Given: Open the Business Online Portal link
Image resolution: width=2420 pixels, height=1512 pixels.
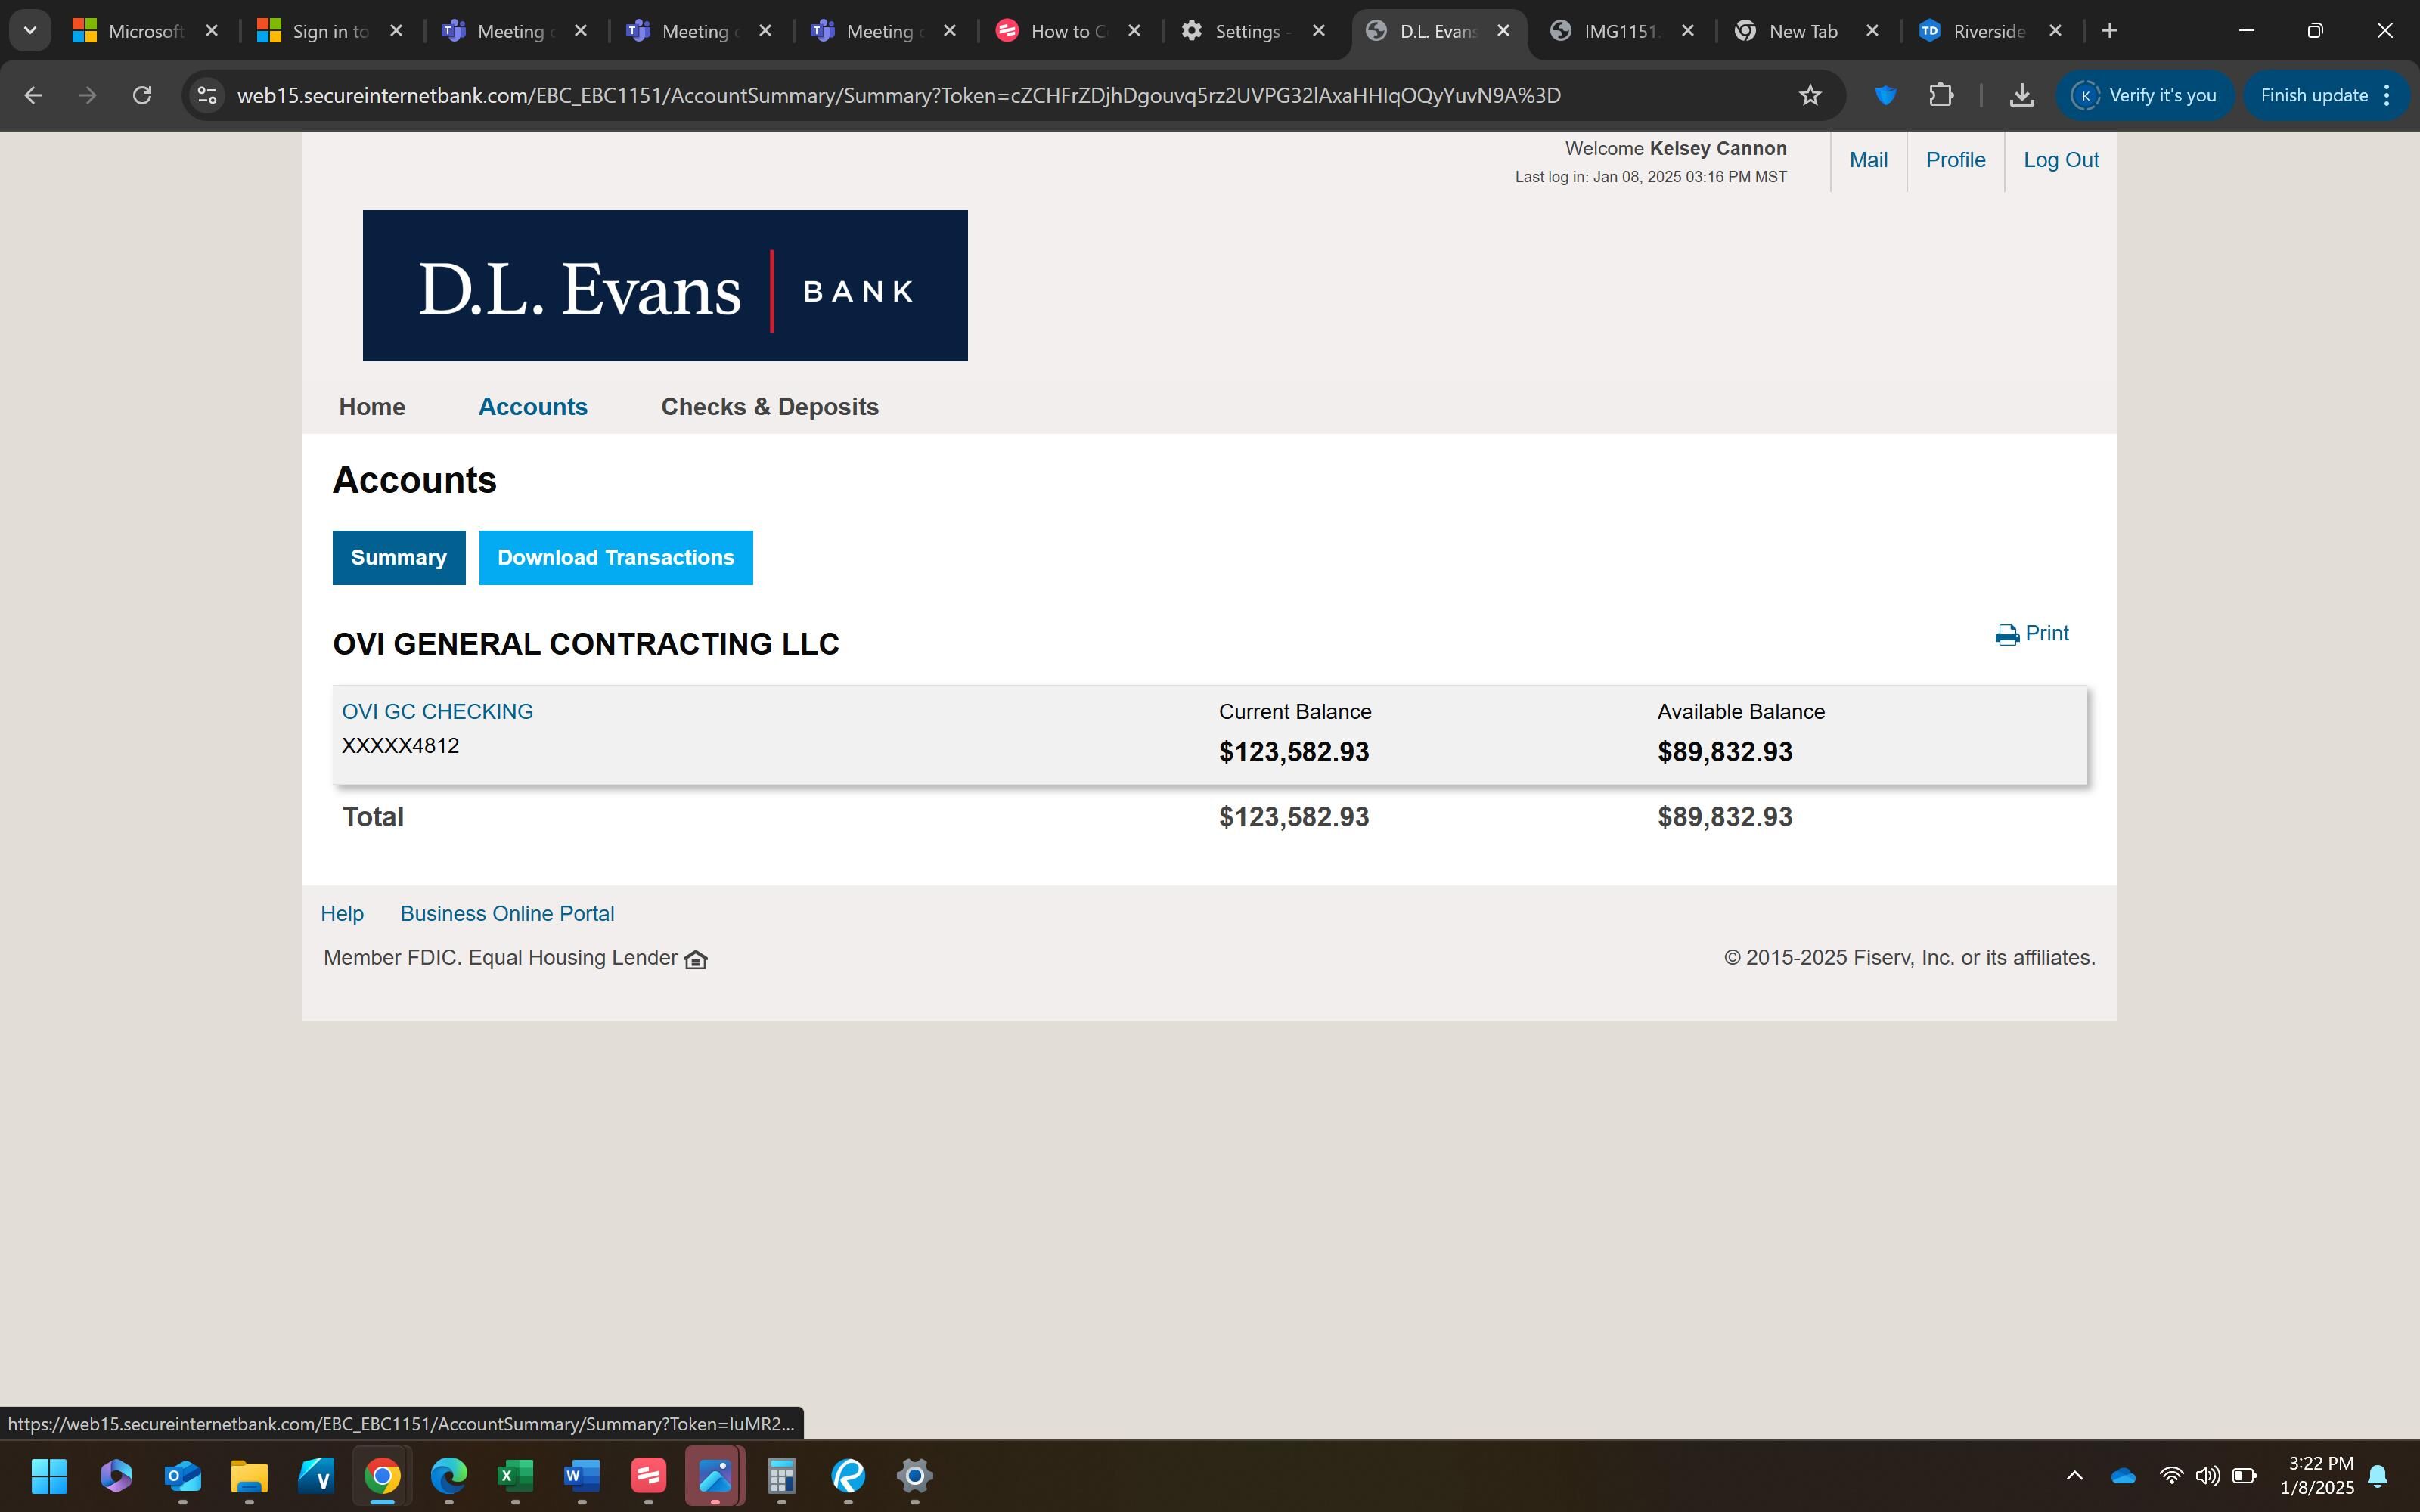Looking at the screenshot, I should (507, 914).
